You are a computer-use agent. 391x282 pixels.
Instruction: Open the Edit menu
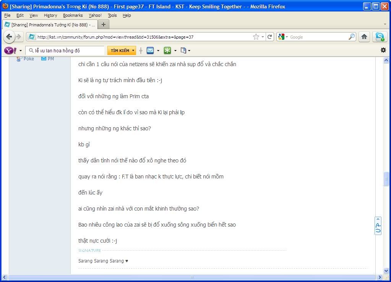[x=20, y=15]
